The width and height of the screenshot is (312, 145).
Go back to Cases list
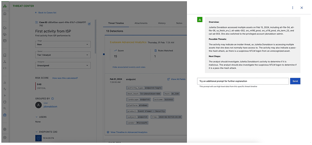coord(45,13)
